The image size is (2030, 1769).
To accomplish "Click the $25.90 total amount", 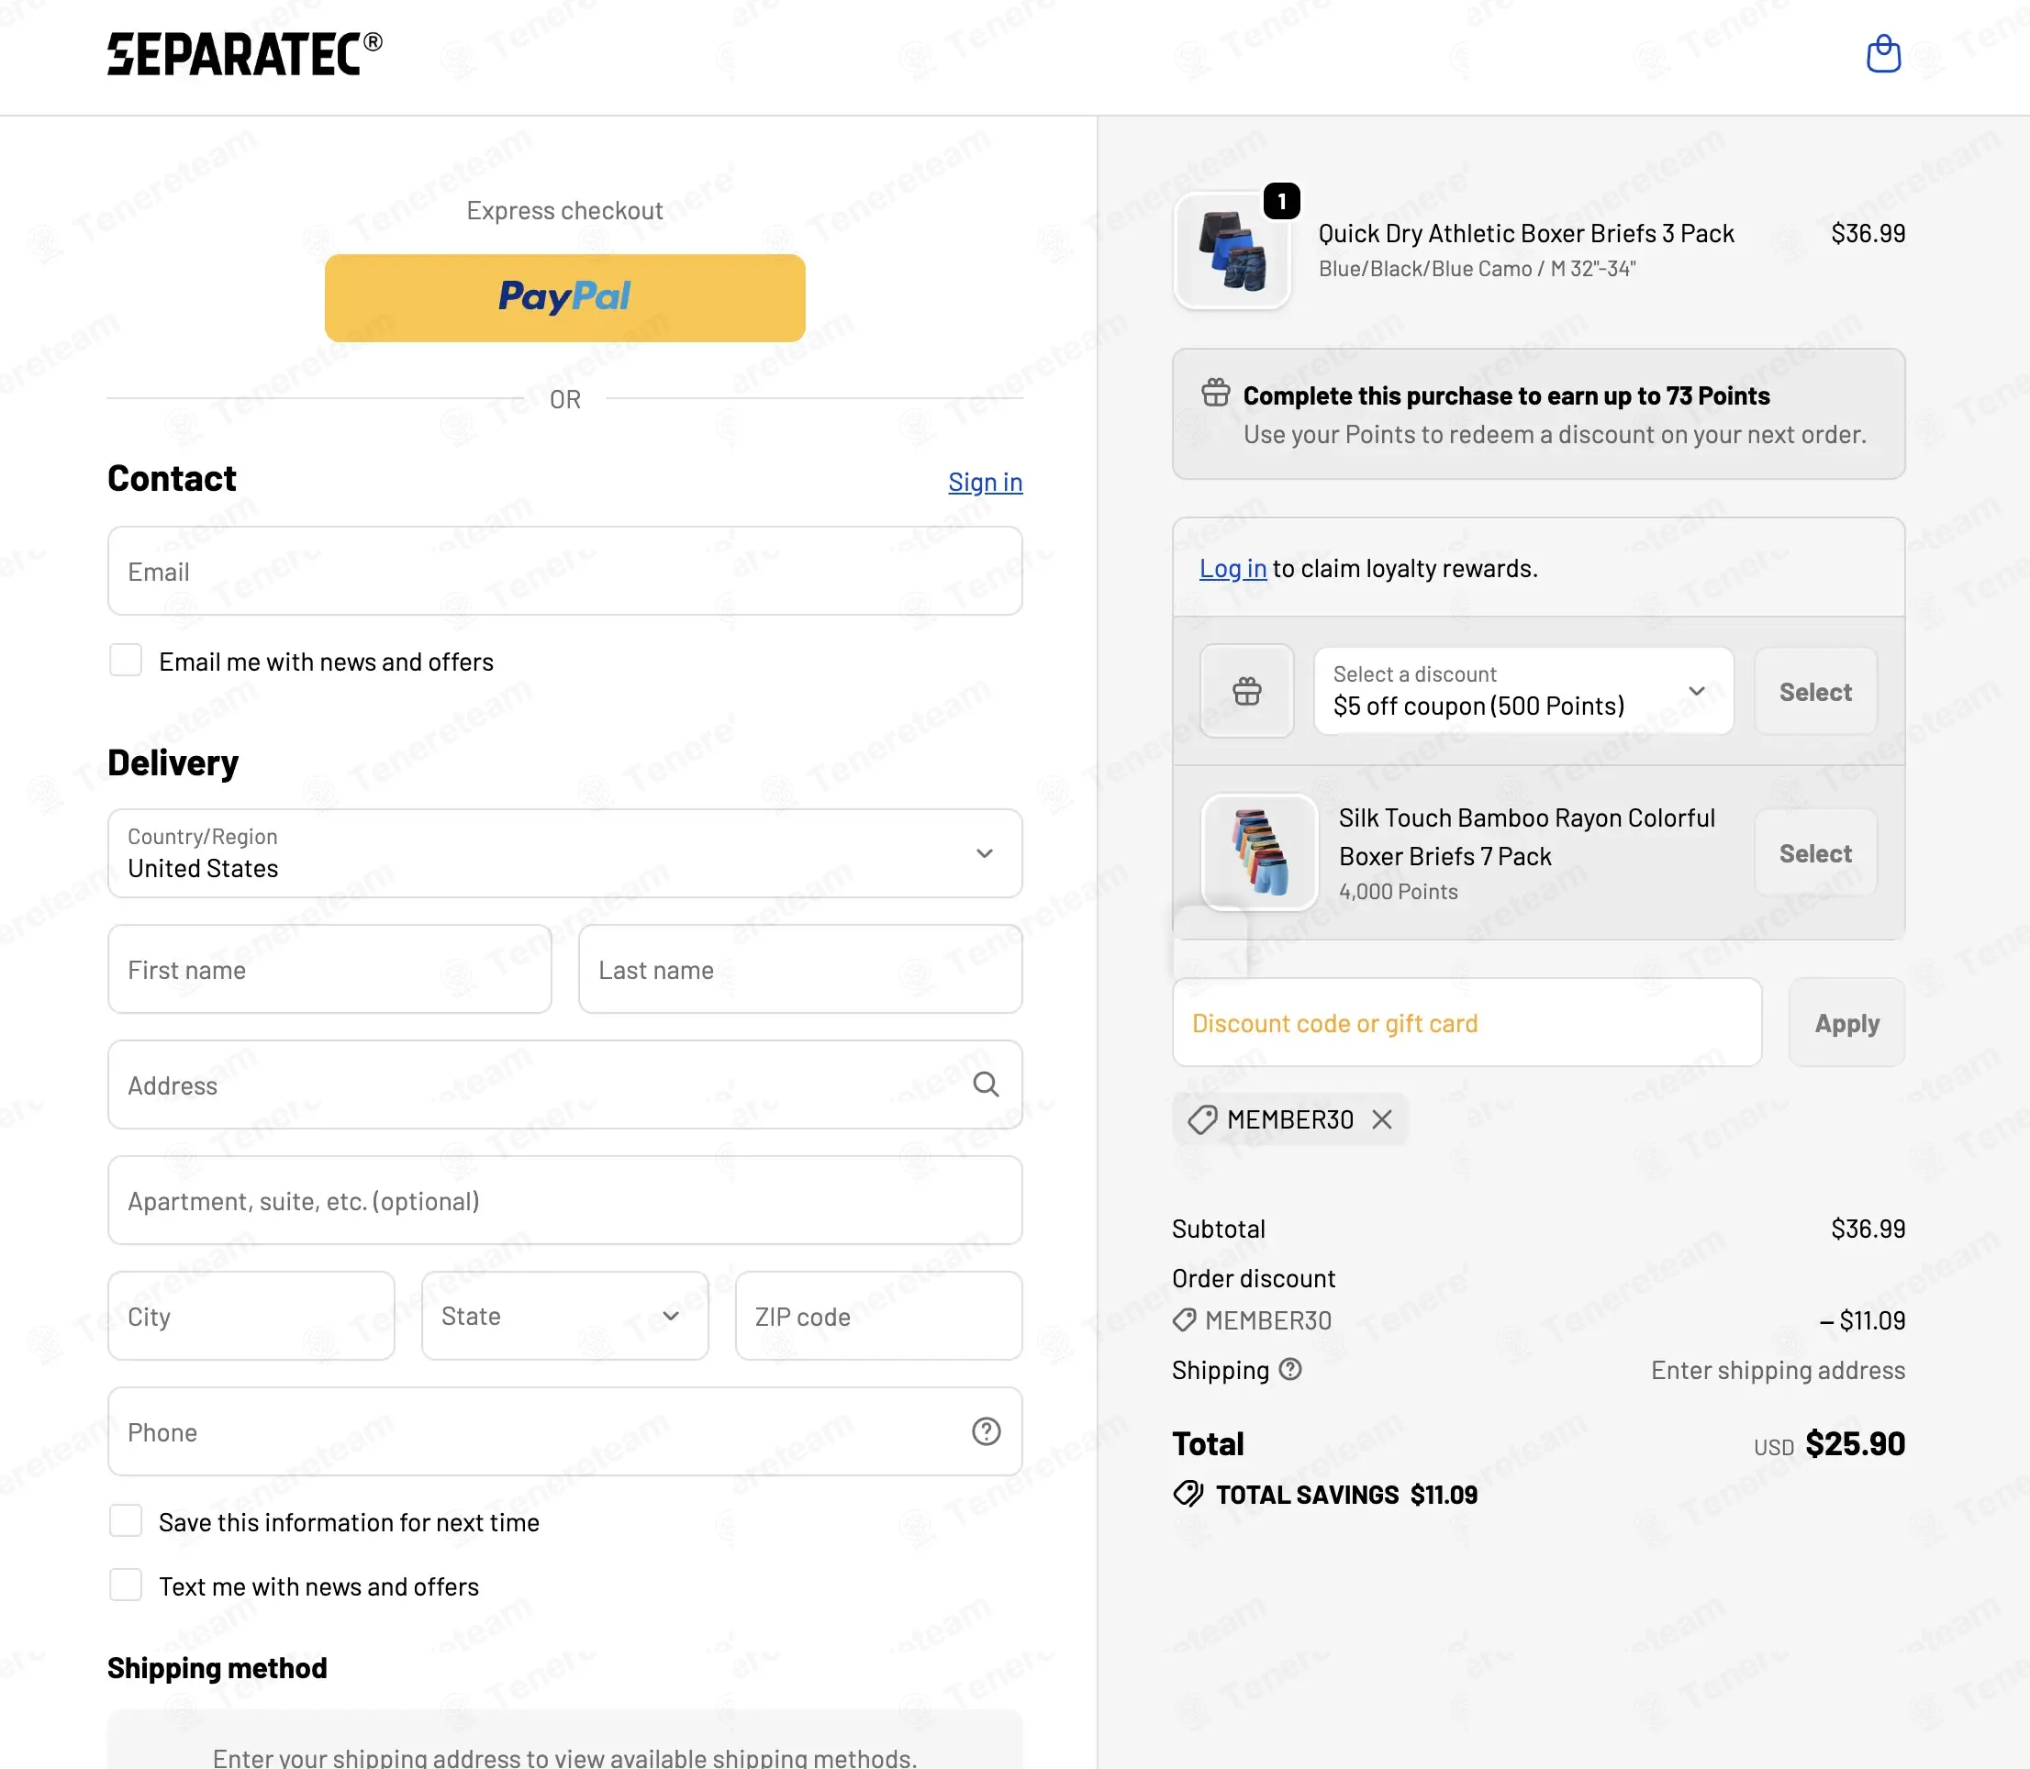I will coord(1854,1444).
